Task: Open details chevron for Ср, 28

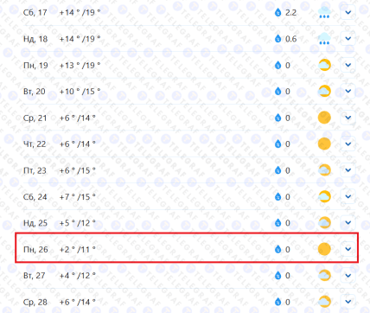Action: [348, 302]
